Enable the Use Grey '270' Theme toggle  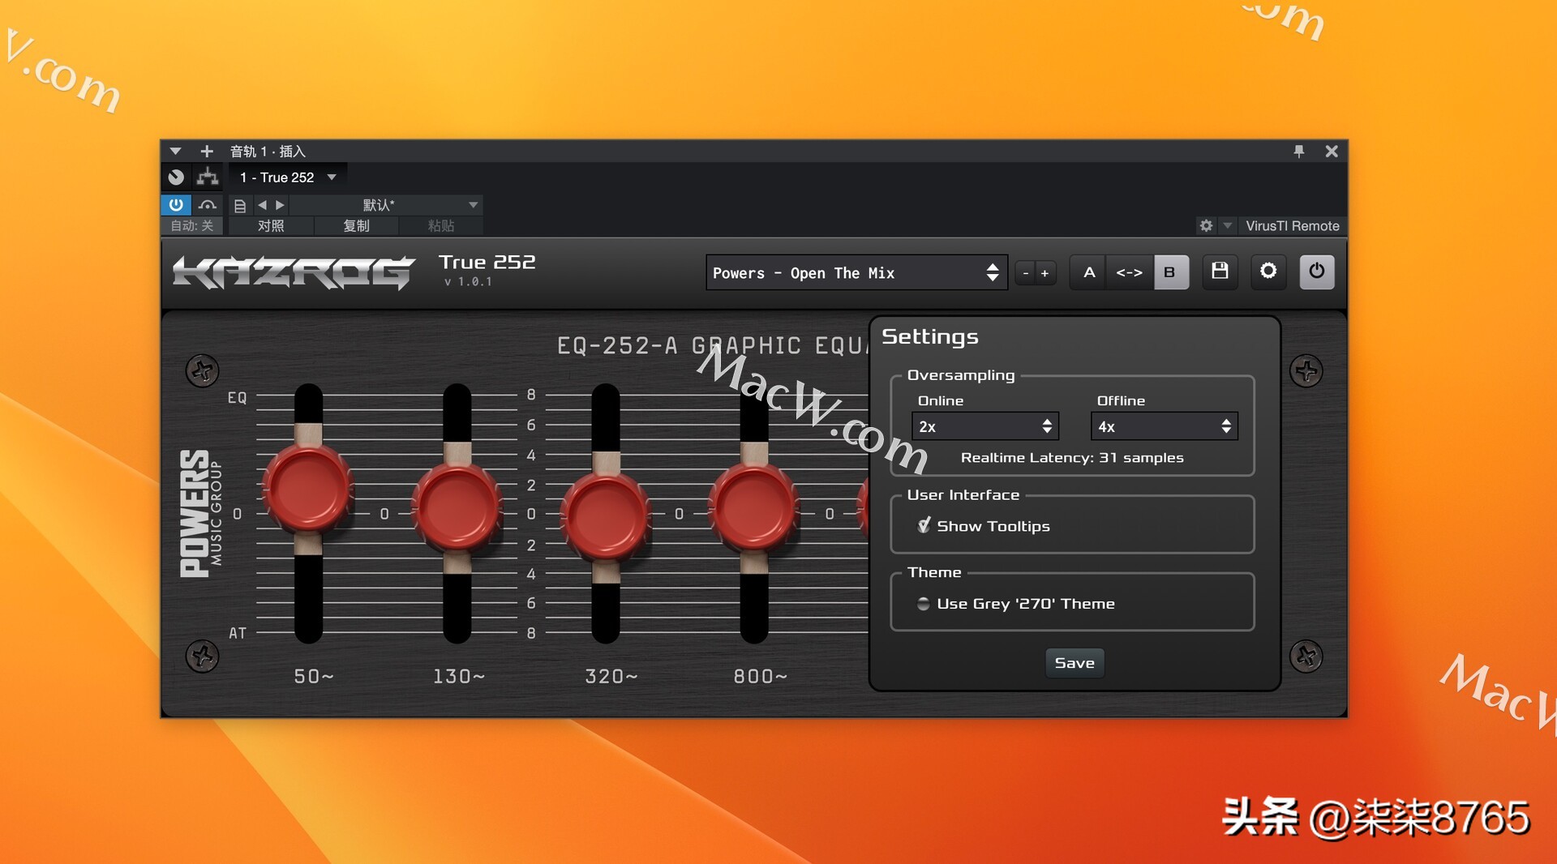(923, 604)
